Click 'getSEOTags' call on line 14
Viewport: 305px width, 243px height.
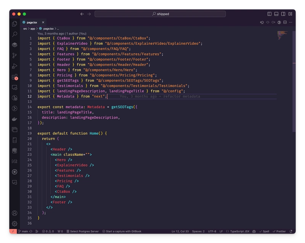tap(122, 107)
